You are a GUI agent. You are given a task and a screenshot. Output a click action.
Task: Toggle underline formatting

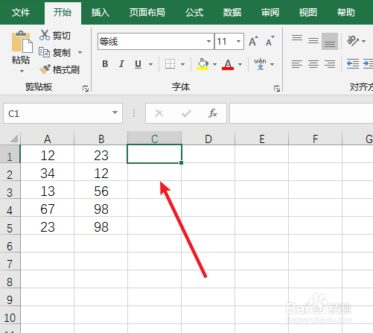pyautogui.click(x=138, y=64)
